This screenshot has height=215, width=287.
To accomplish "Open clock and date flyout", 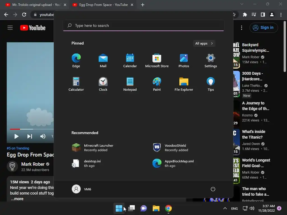I will tap(267, 208).
